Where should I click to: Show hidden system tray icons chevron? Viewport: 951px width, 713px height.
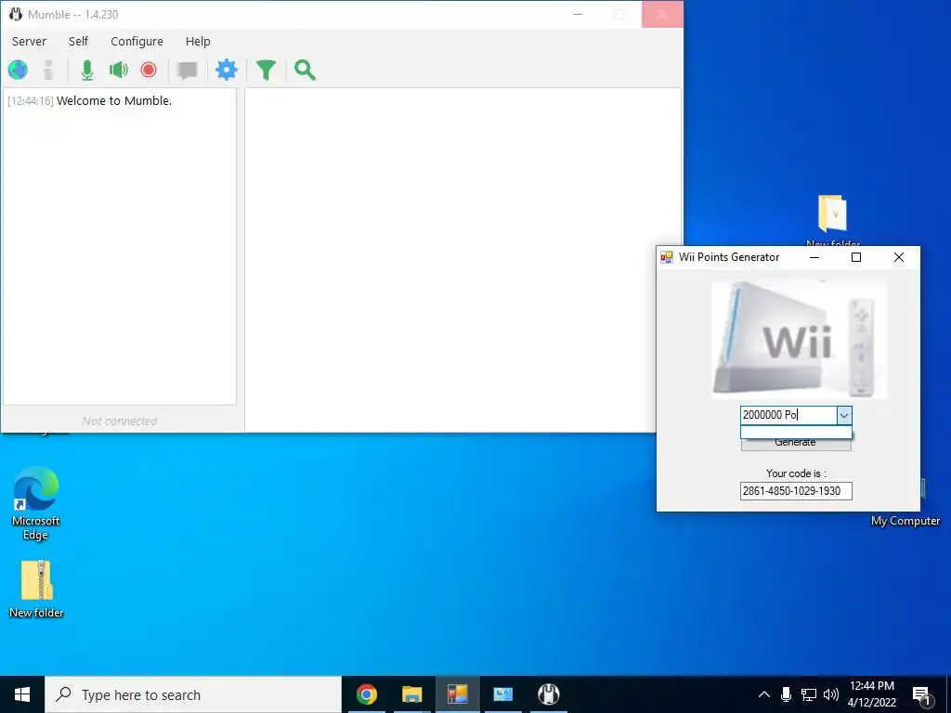[x=764, y=694]
